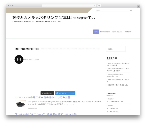
Task: Open the Fuji film x20 subcategory
Action: coord(113,108)
